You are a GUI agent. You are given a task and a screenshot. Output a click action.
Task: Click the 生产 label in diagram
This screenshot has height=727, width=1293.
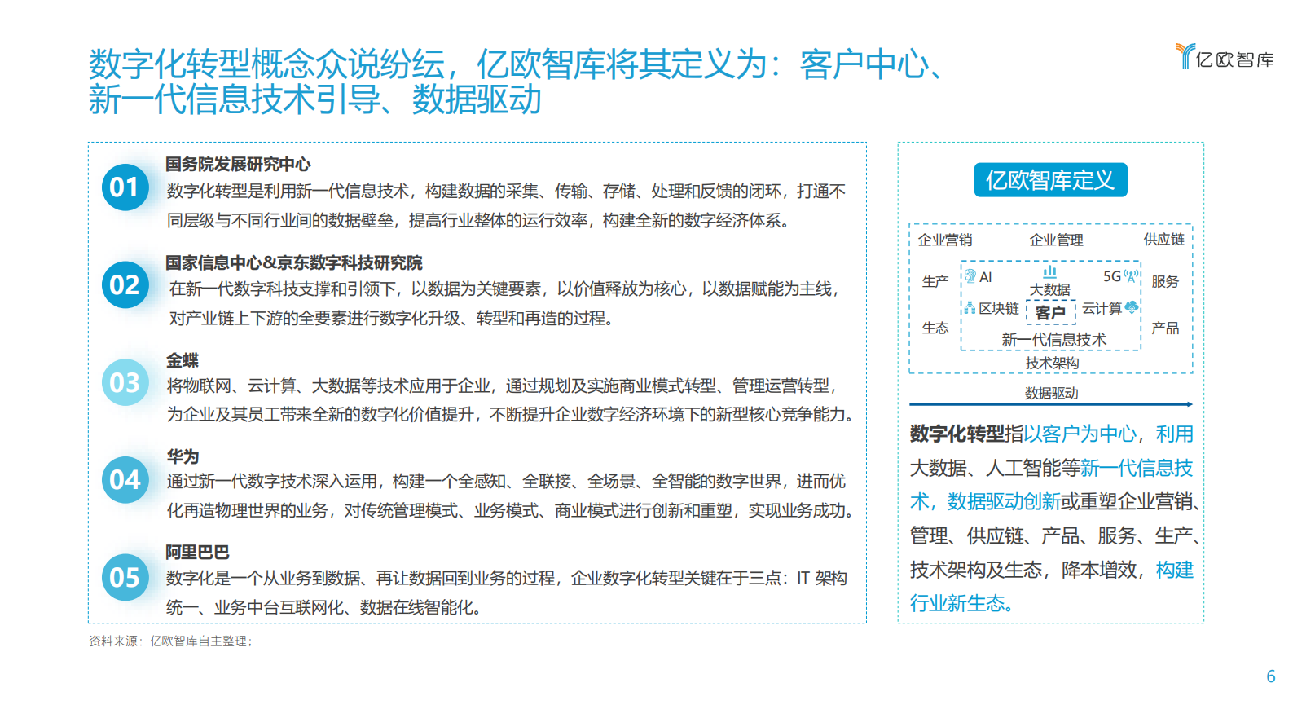pos(935,282)
